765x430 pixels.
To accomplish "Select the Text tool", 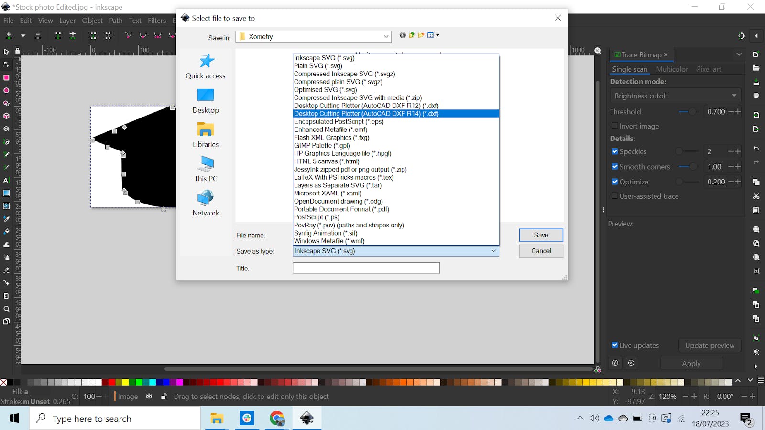I will [6, 180].
